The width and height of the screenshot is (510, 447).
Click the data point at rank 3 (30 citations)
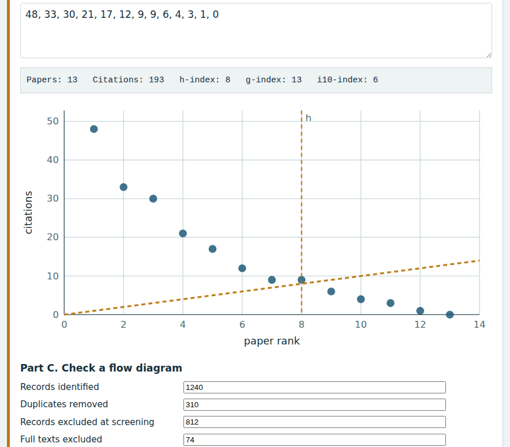tap(153, 199)
